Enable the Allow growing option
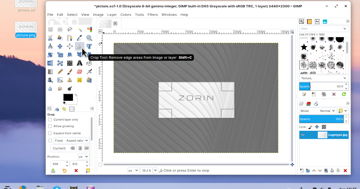This screenshot has height=189, width=360. coord(50,126)
